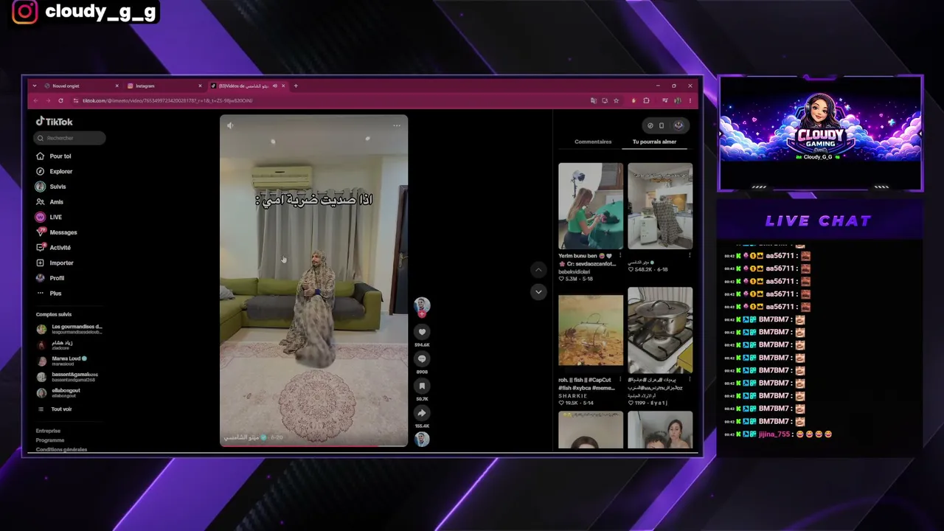Open options for the Yerim bunu ben video

pyautogui.click(x=620, y=255)
